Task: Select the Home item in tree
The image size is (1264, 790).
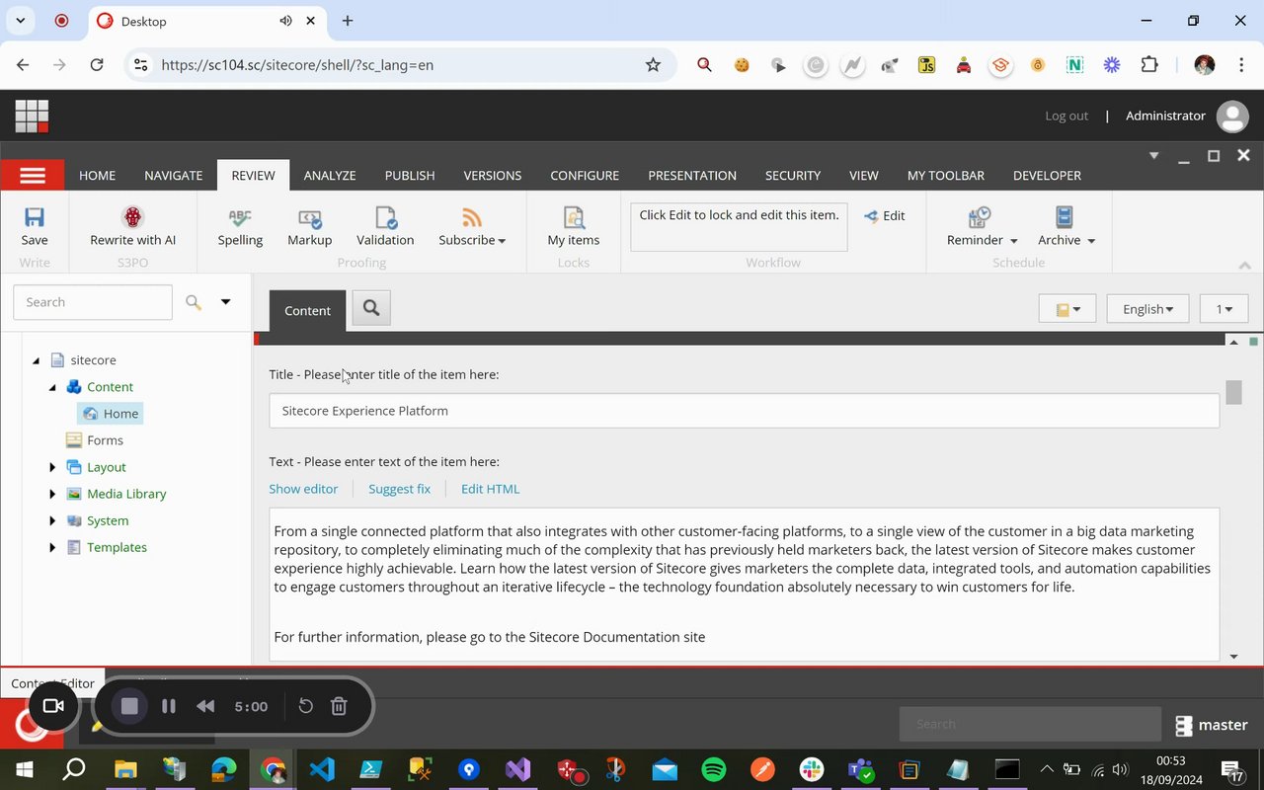Action: point(111,414)
